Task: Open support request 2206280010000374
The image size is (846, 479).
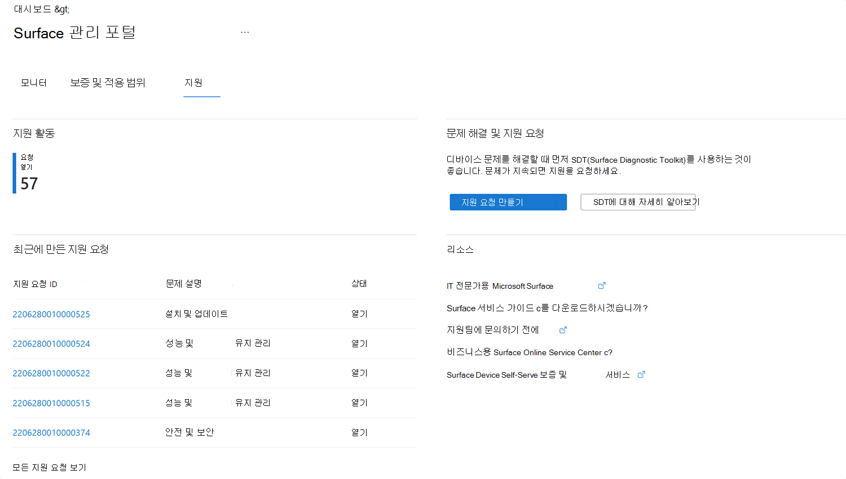Action: pos(51,433)
